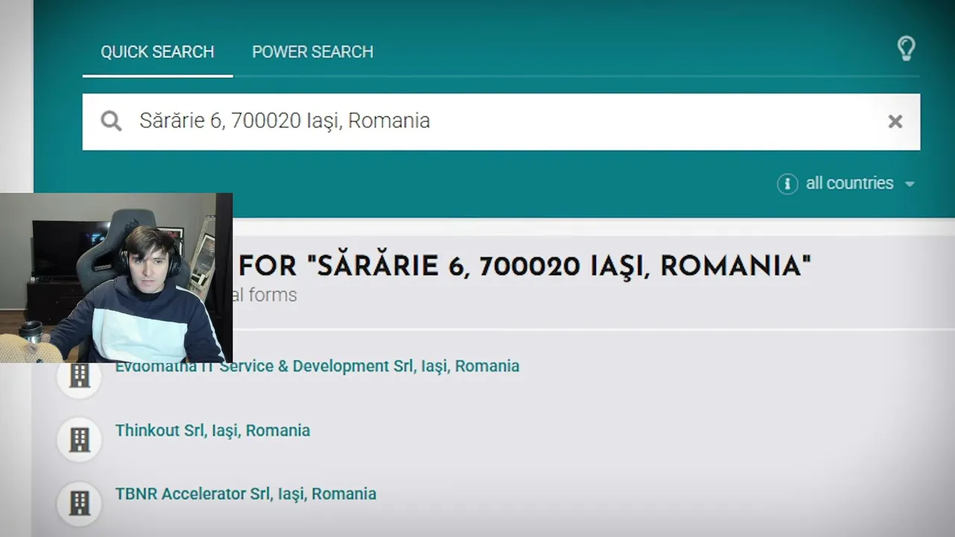
Task: Click the building icon beside Thinkout Srl
Action: tap(79, 439)
